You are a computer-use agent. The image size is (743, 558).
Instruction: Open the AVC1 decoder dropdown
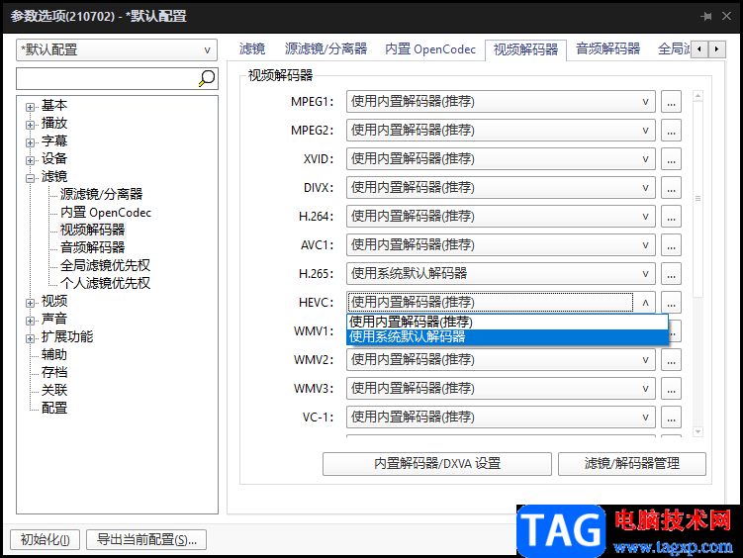(501, 245)
